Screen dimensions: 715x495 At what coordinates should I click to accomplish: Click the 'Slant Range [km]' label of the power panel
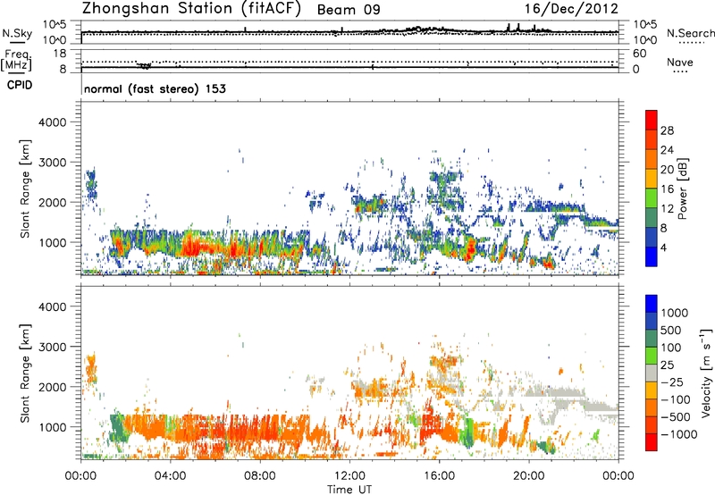pyautogui.click(x=25, y=189)
